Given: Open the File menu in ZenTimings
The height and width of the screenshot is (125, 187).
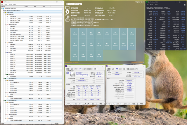Looking at the screenshot, I should click(148, 4).
